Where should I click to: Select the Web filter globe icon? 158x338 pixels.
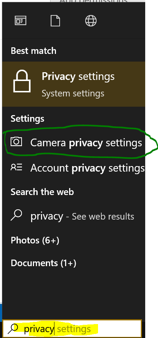tap(91, 21)
